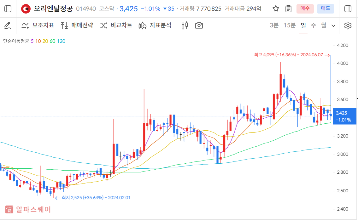Click the blue 매도 sell button
Image resolution: width=358 pixels, height=220 pixels.
click(326, 8)
